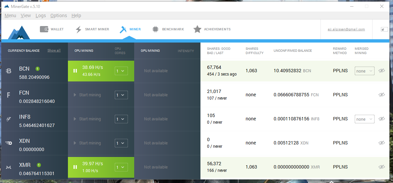This screenshot has width=393, height=183.
Task: Toggle visibility eye for BCN row
Action: 381,71
